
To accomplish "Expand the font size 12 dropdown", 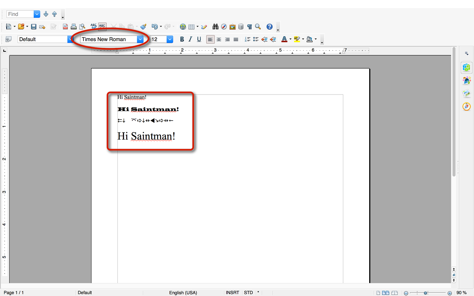I will (170, 39).
